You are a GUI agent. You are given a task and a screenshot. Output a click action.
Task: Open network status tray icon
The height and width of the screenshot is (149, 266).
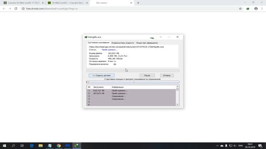click(x=231, y=146)
